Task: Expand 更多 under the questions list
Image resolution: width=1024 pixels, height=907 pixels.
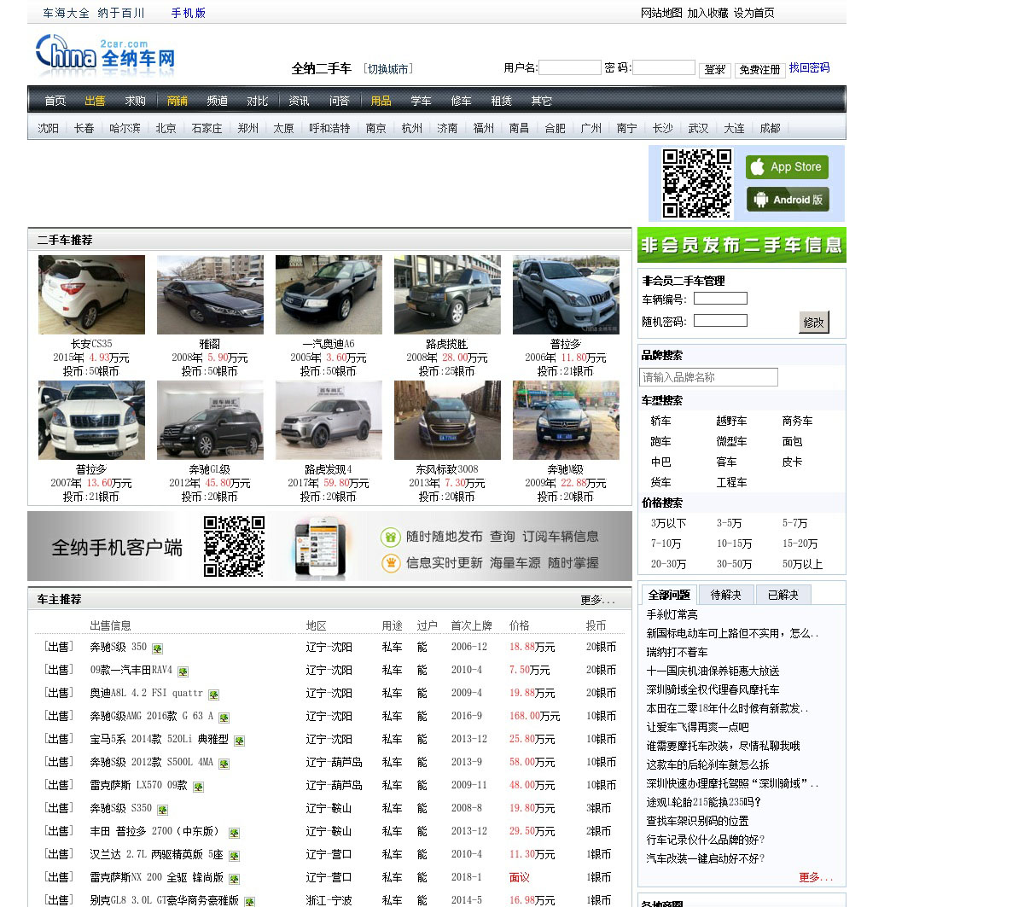Action: [815, 877]
